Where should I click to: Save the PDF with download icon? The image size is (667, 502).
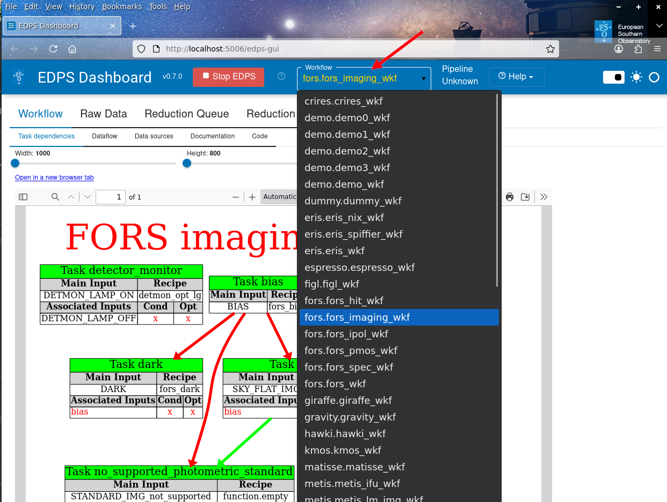tap(525, 197)
